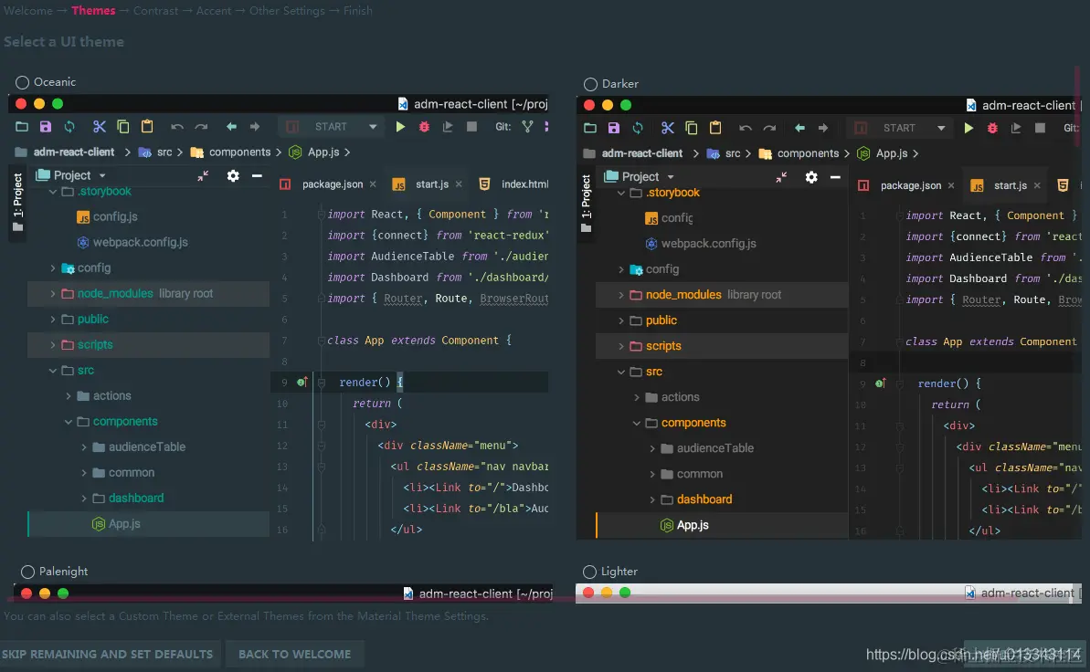This screenshot has height=672, width=1090.
Task: Select the Oceanic theme radio button
Action: 22,83
